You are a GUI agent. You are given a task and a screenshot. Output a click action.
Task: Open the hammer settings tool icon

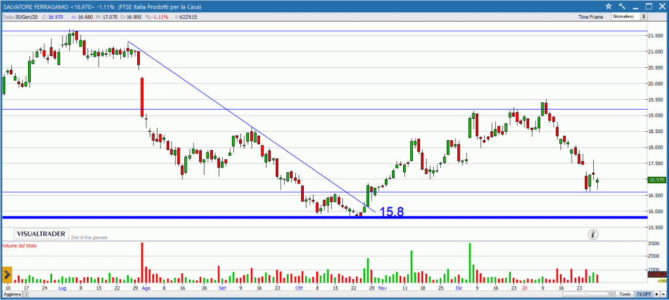[x=622, y=6]
